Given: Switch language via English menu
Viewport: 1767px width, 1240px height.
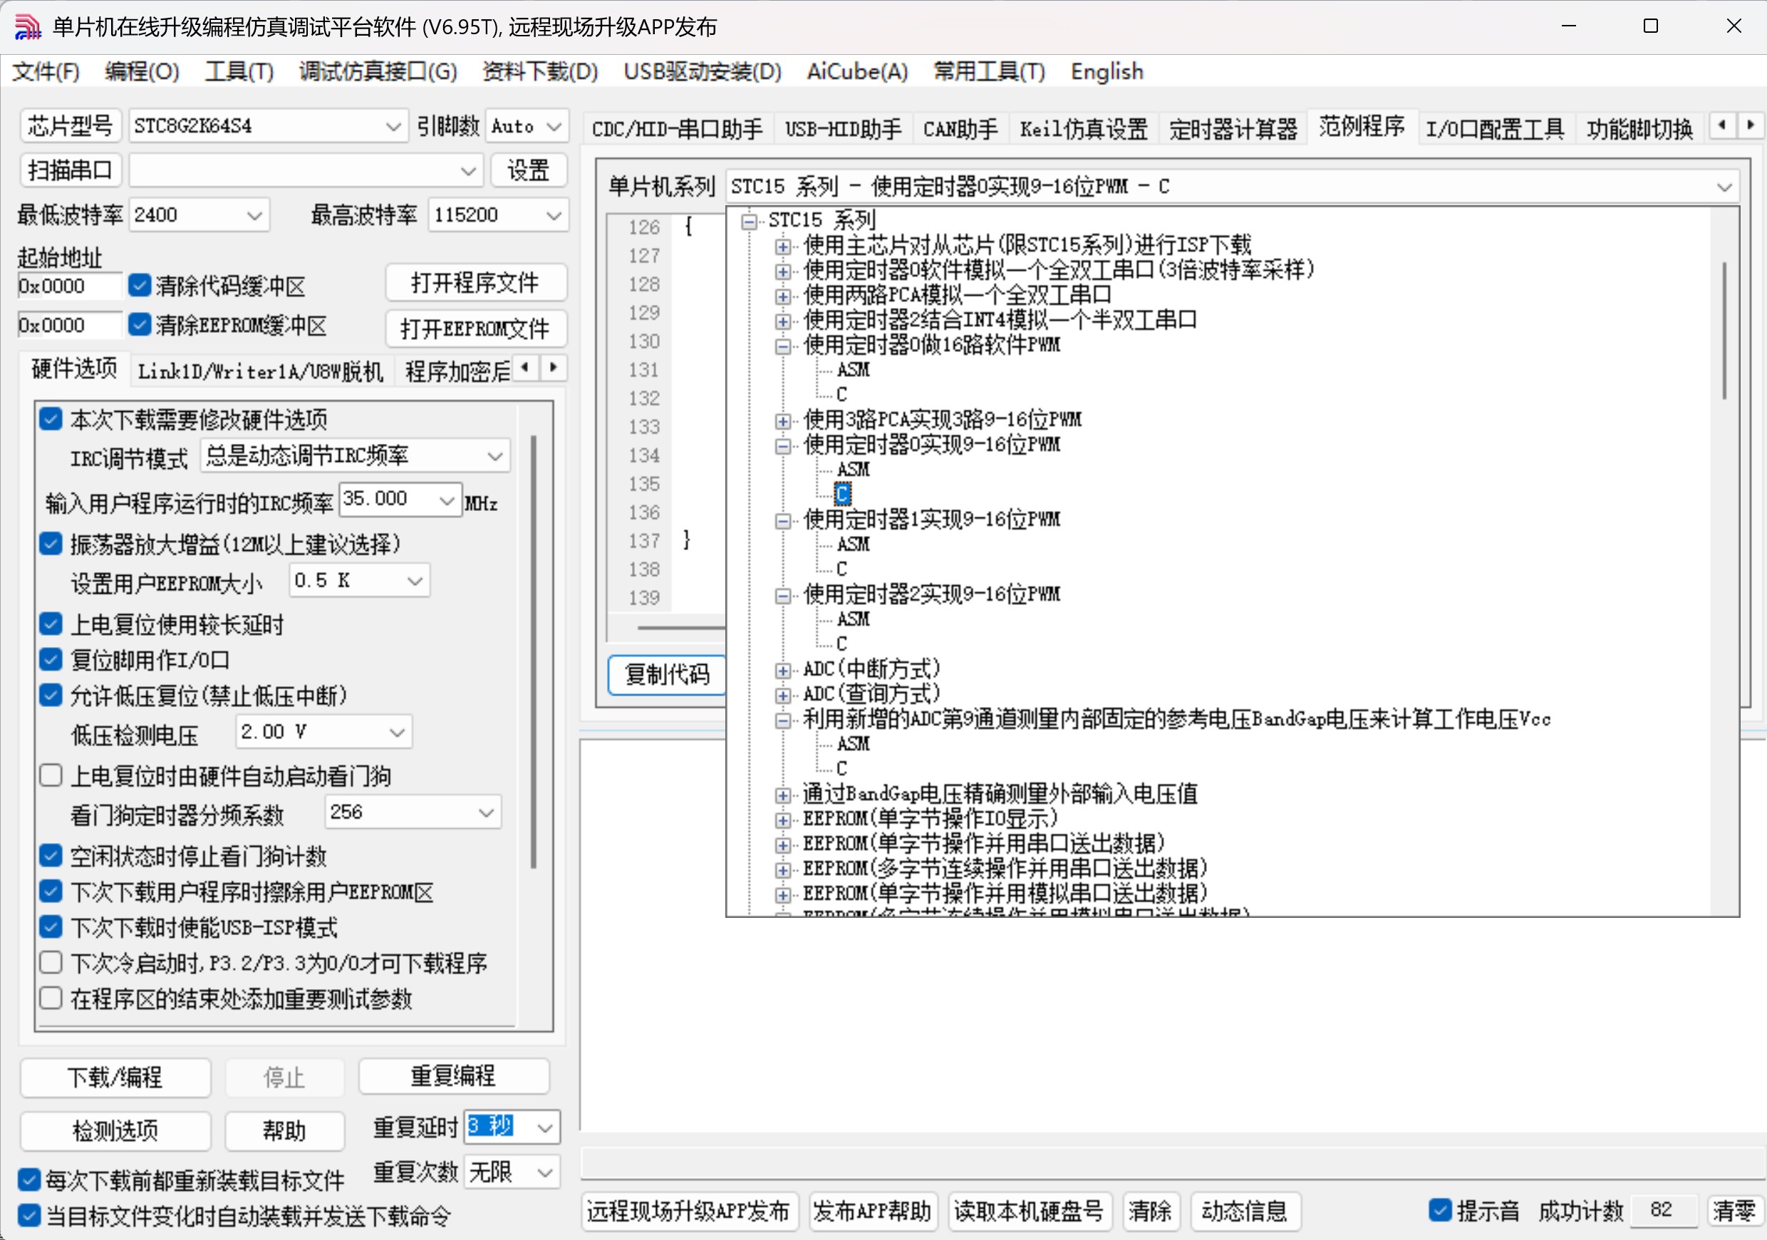Looking at the screenshot, I should coord(1107,71).
